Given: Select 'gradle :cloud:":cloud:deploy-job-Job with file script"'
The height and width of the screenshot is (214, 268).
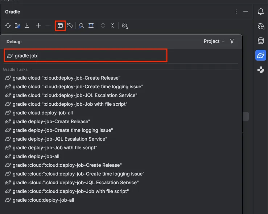Looking at the screenshot, I should pyautogui.click(x=121, y=191).
